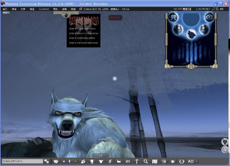Toggle the music note stream icon

pyautogui.click(x=213, y=9)
